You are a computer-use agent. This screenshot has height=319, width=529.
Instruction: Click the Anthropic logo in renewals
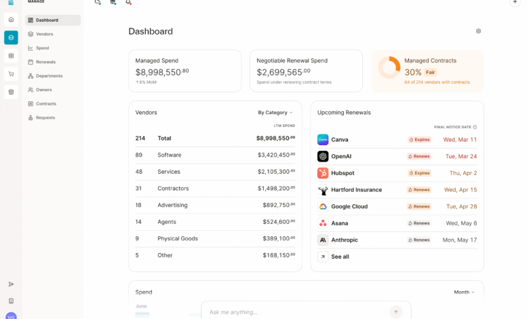pyautogui.click(x=323, y=240)
